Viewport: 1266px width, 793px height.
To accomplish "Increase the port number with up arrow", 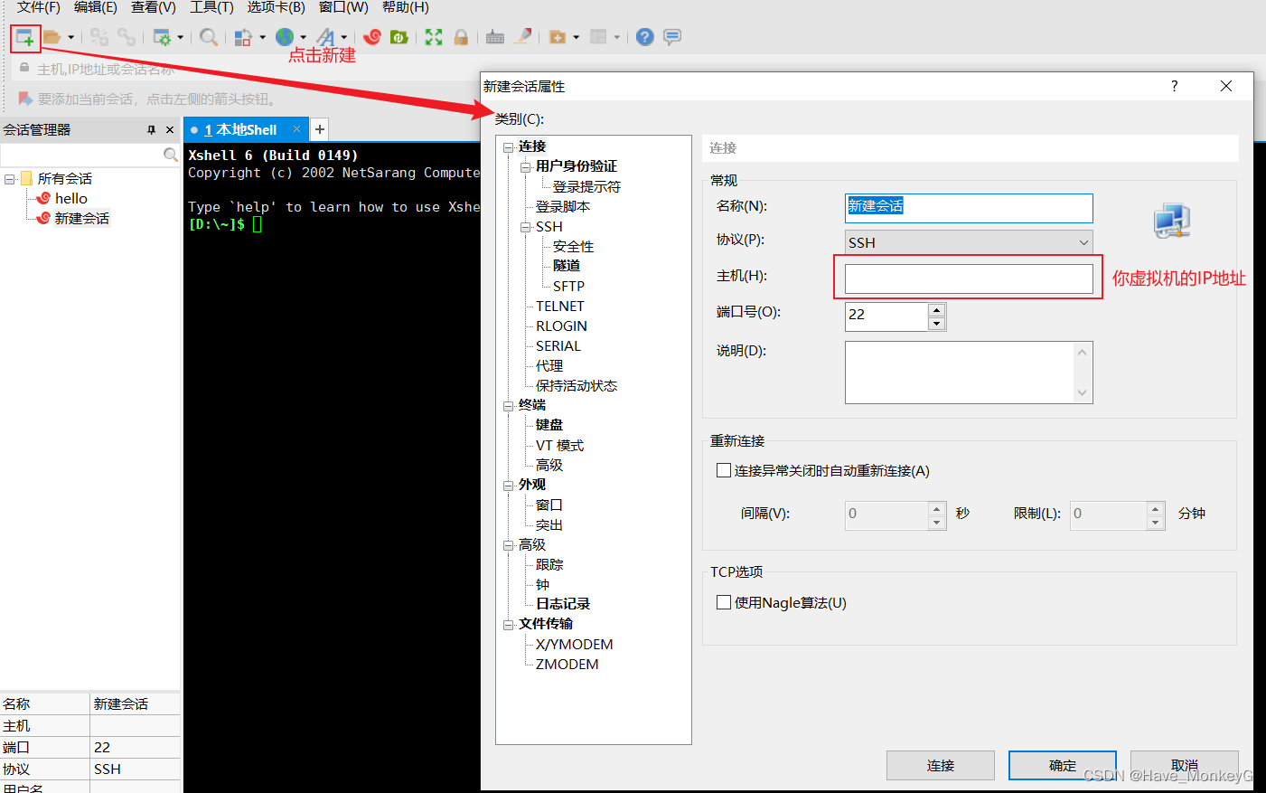I will [x=937, y=309].
